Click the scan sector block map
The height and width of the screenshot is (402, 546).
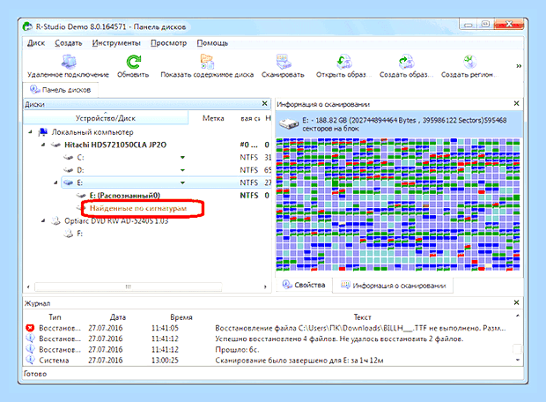pos(398,205)
